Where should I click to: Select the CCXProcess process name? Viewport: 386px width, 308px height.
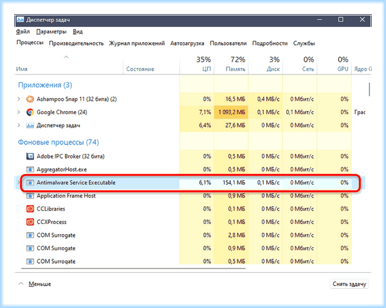tap(51, 222)
